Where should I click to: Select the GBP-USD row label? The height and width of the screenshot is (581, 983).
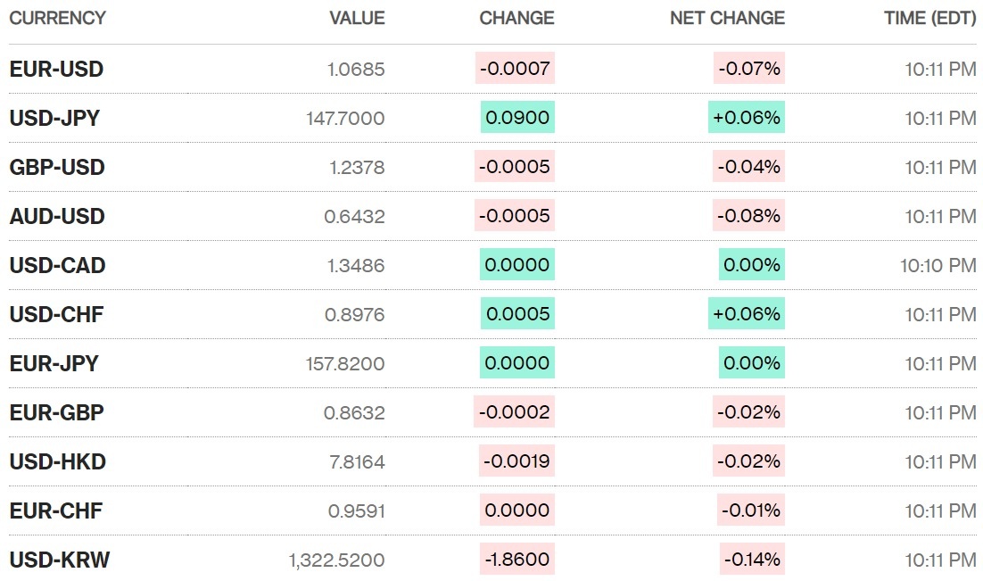pyautogui.click(x=57, y=167)
